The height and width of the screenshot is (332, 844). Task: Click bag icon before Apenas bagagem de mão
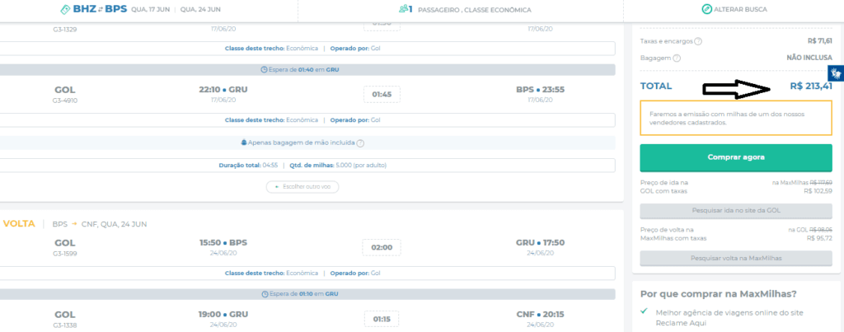pyautogui.click(x=244, y=143)
